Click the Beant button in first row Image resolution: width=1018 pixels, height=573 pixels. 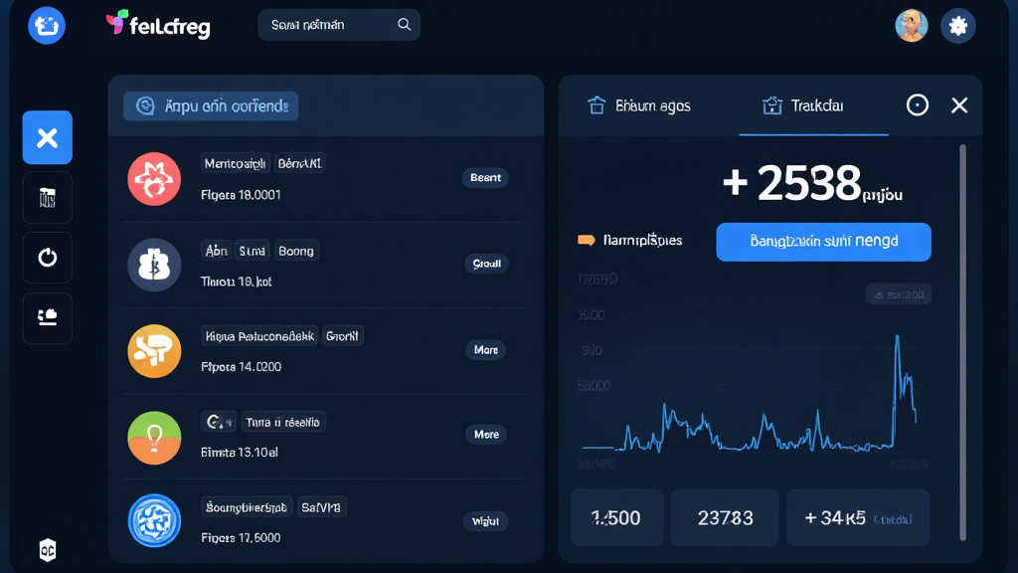click(x=485, y=178)
